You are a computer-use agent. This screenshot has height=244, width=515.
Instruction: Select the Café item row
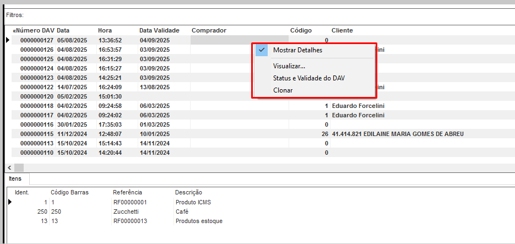point(182,212)
